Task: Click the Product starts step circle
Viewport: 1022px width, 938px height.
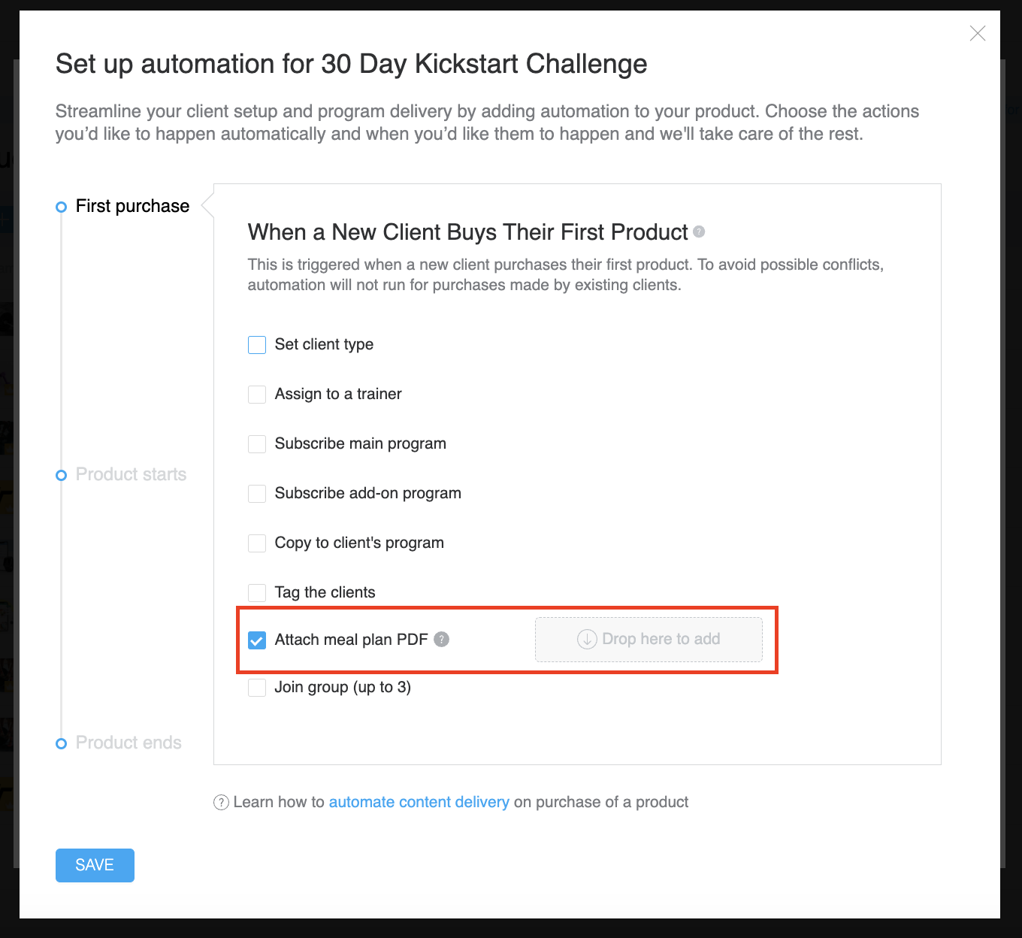Action: [x=62, y=475]
